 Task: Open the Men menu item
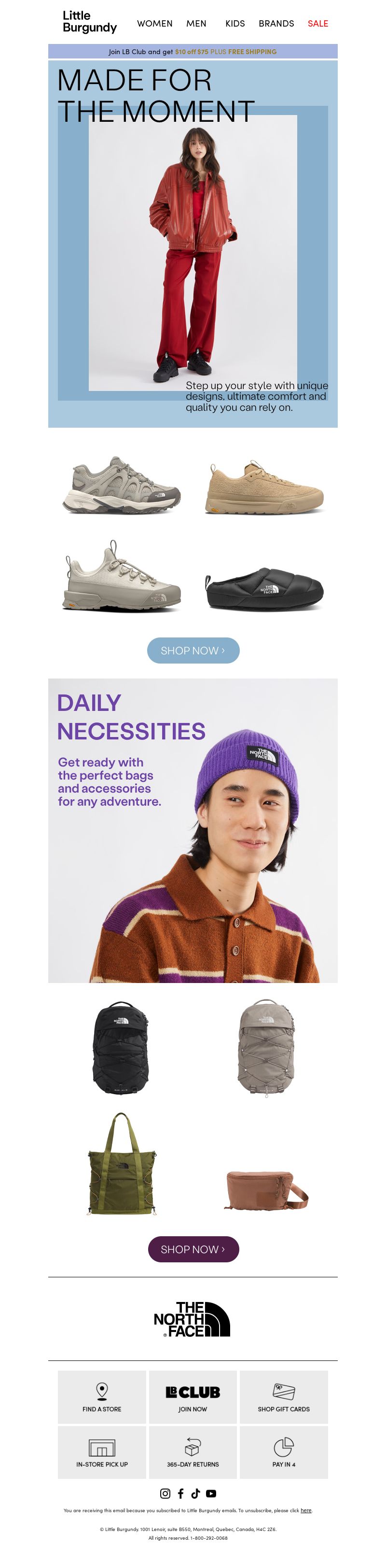[x=196, y=23]
